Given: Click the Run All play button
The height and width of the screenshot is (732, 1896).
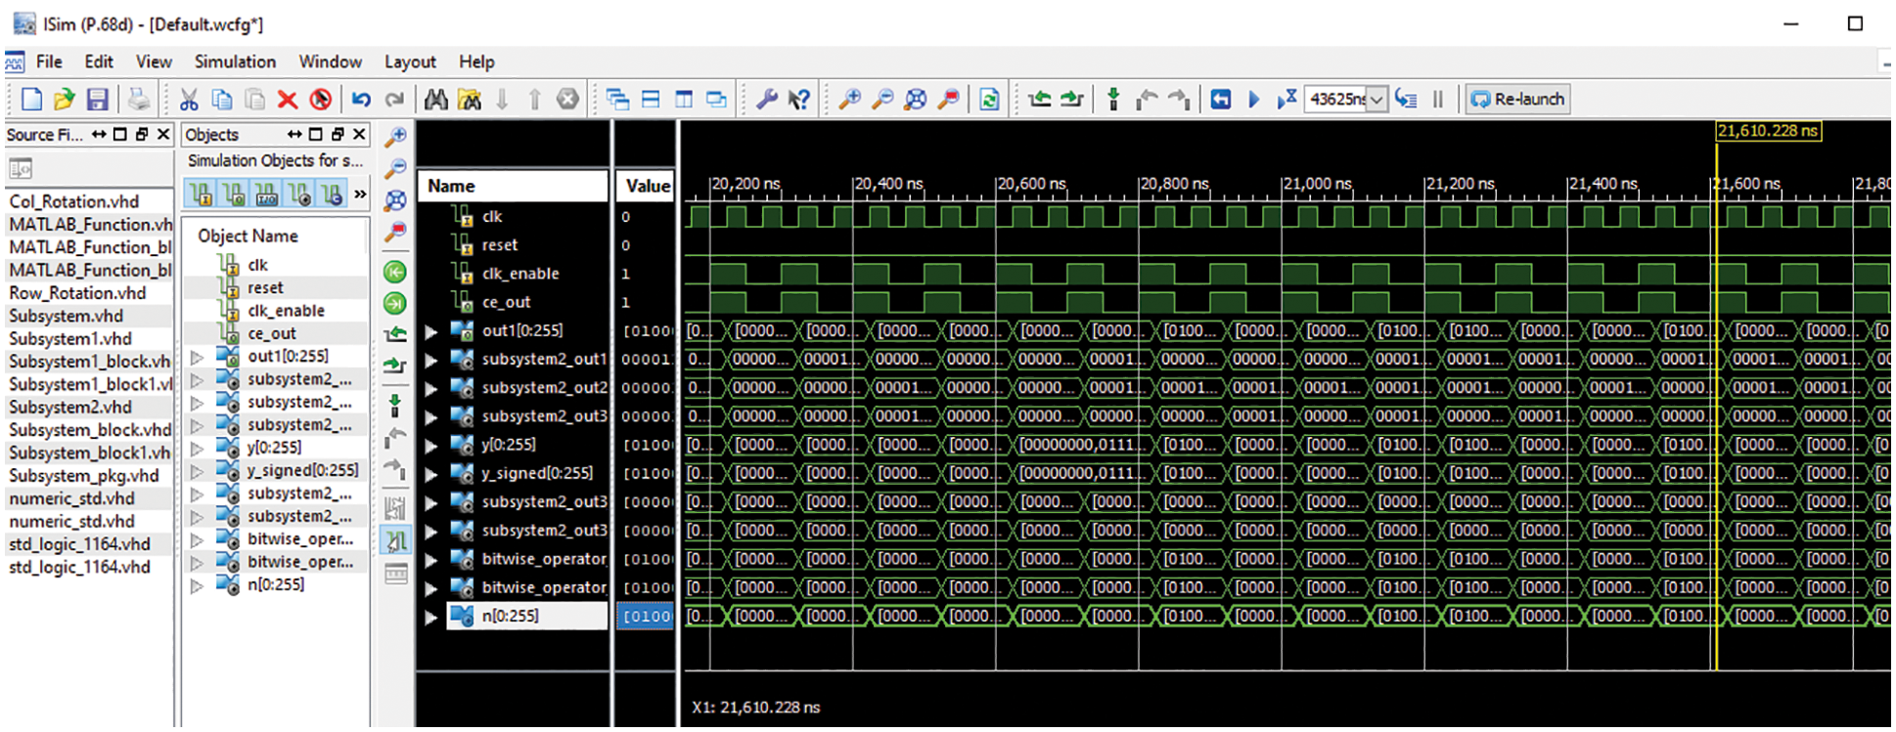Looking at the screenshot, I should click(1253, 99).
